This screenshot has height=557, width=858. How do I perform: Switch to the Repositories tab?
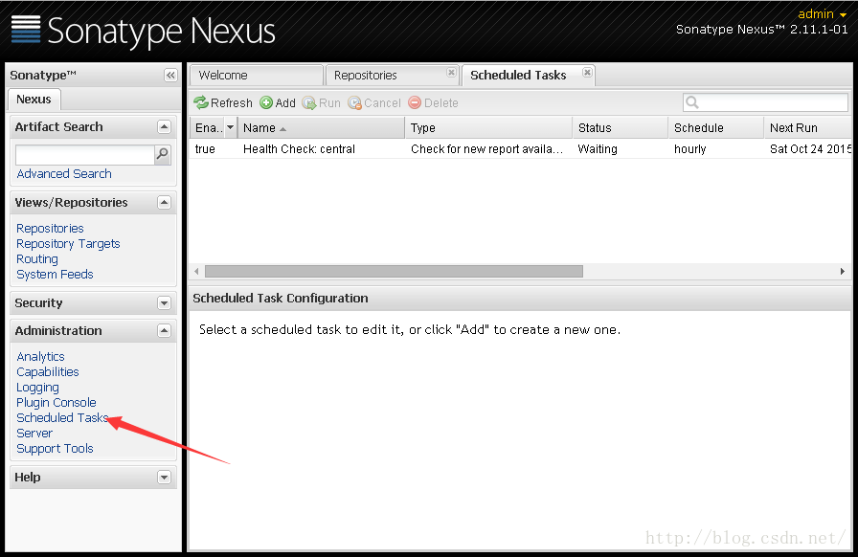coord(392,75)
